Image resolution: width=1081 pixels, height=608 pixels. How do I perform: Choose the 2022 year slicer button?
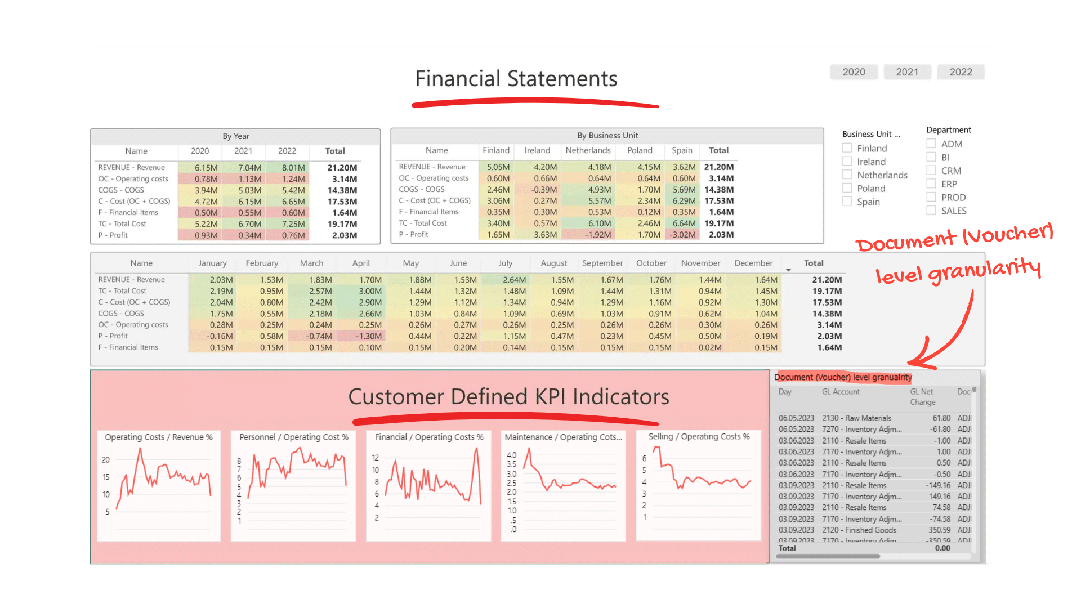(x=961, y=72)
